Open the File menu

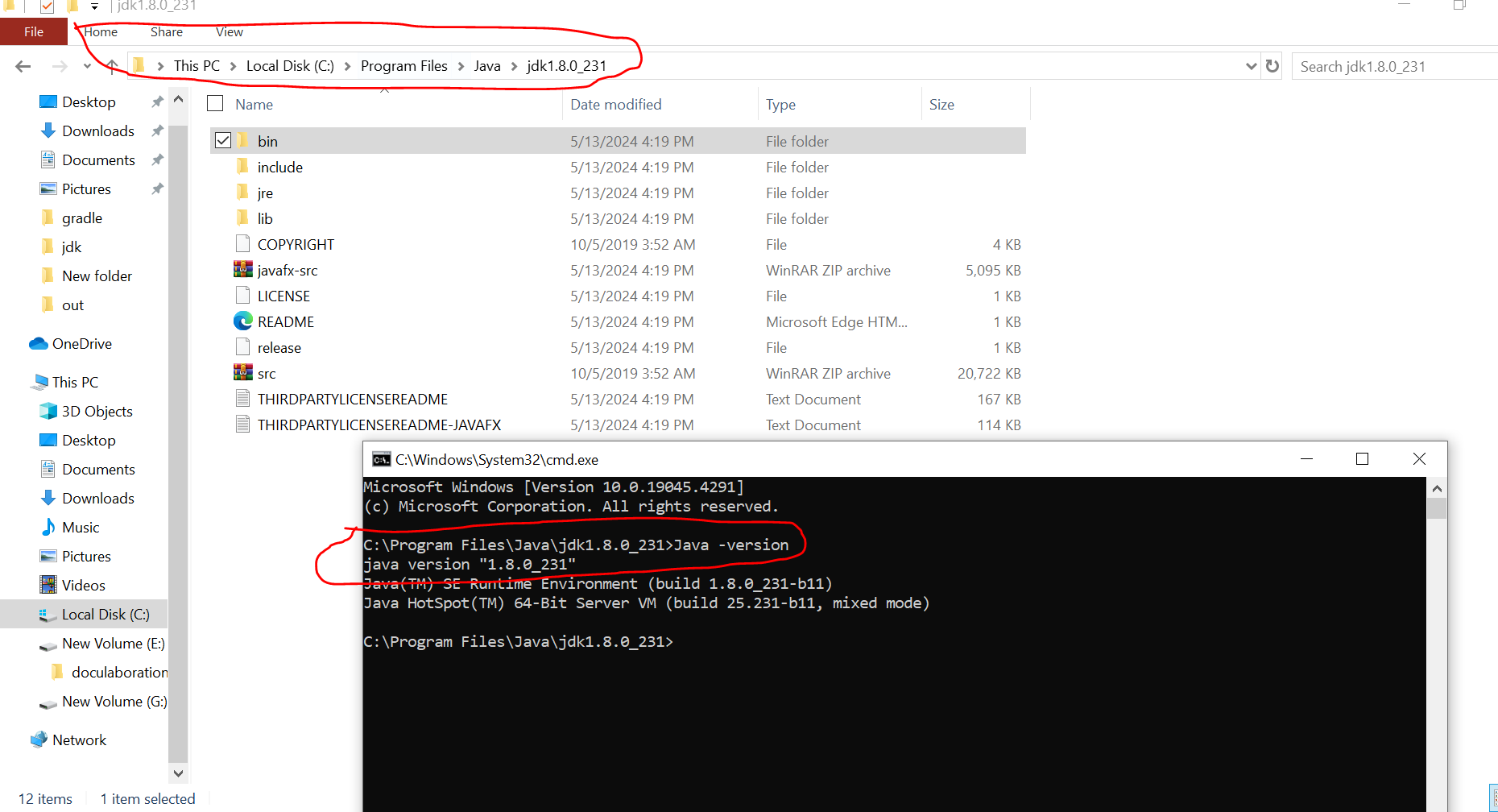(34, 31)
